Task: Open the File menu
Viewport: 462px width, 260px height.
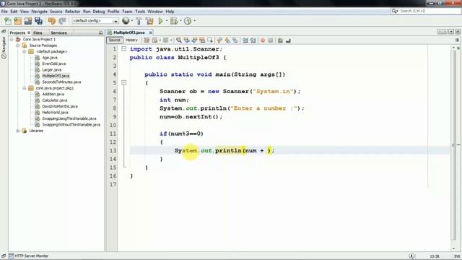Action: [x=4, y=12]
